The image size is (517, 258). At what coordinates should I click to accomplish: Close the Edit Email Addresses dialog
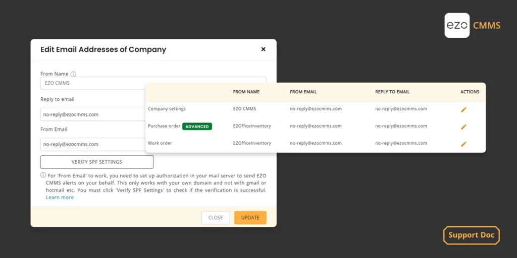263,49
